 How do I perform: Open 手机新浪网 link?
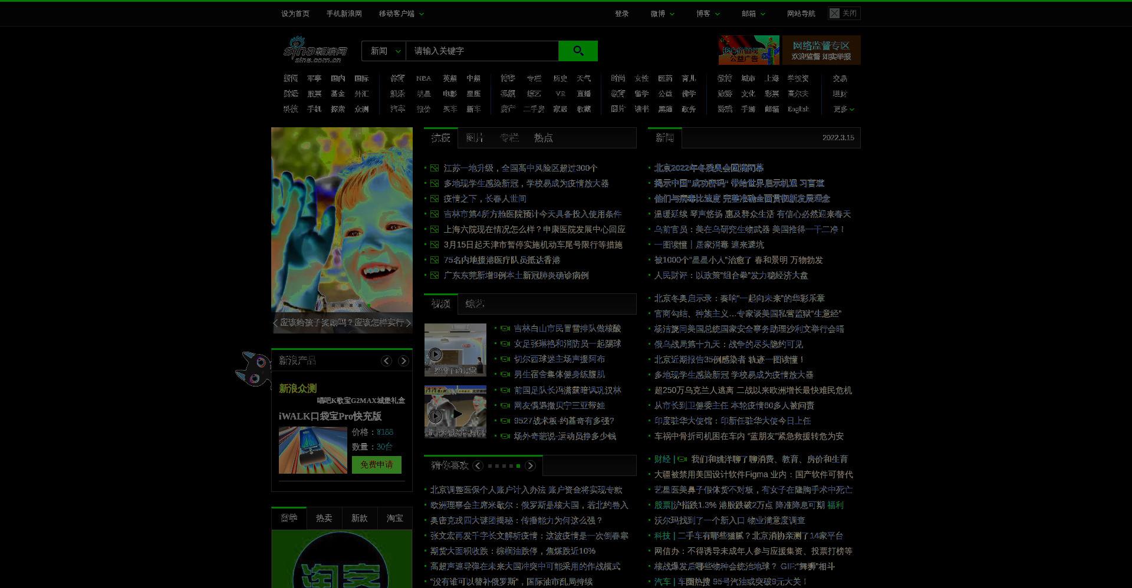344,14
